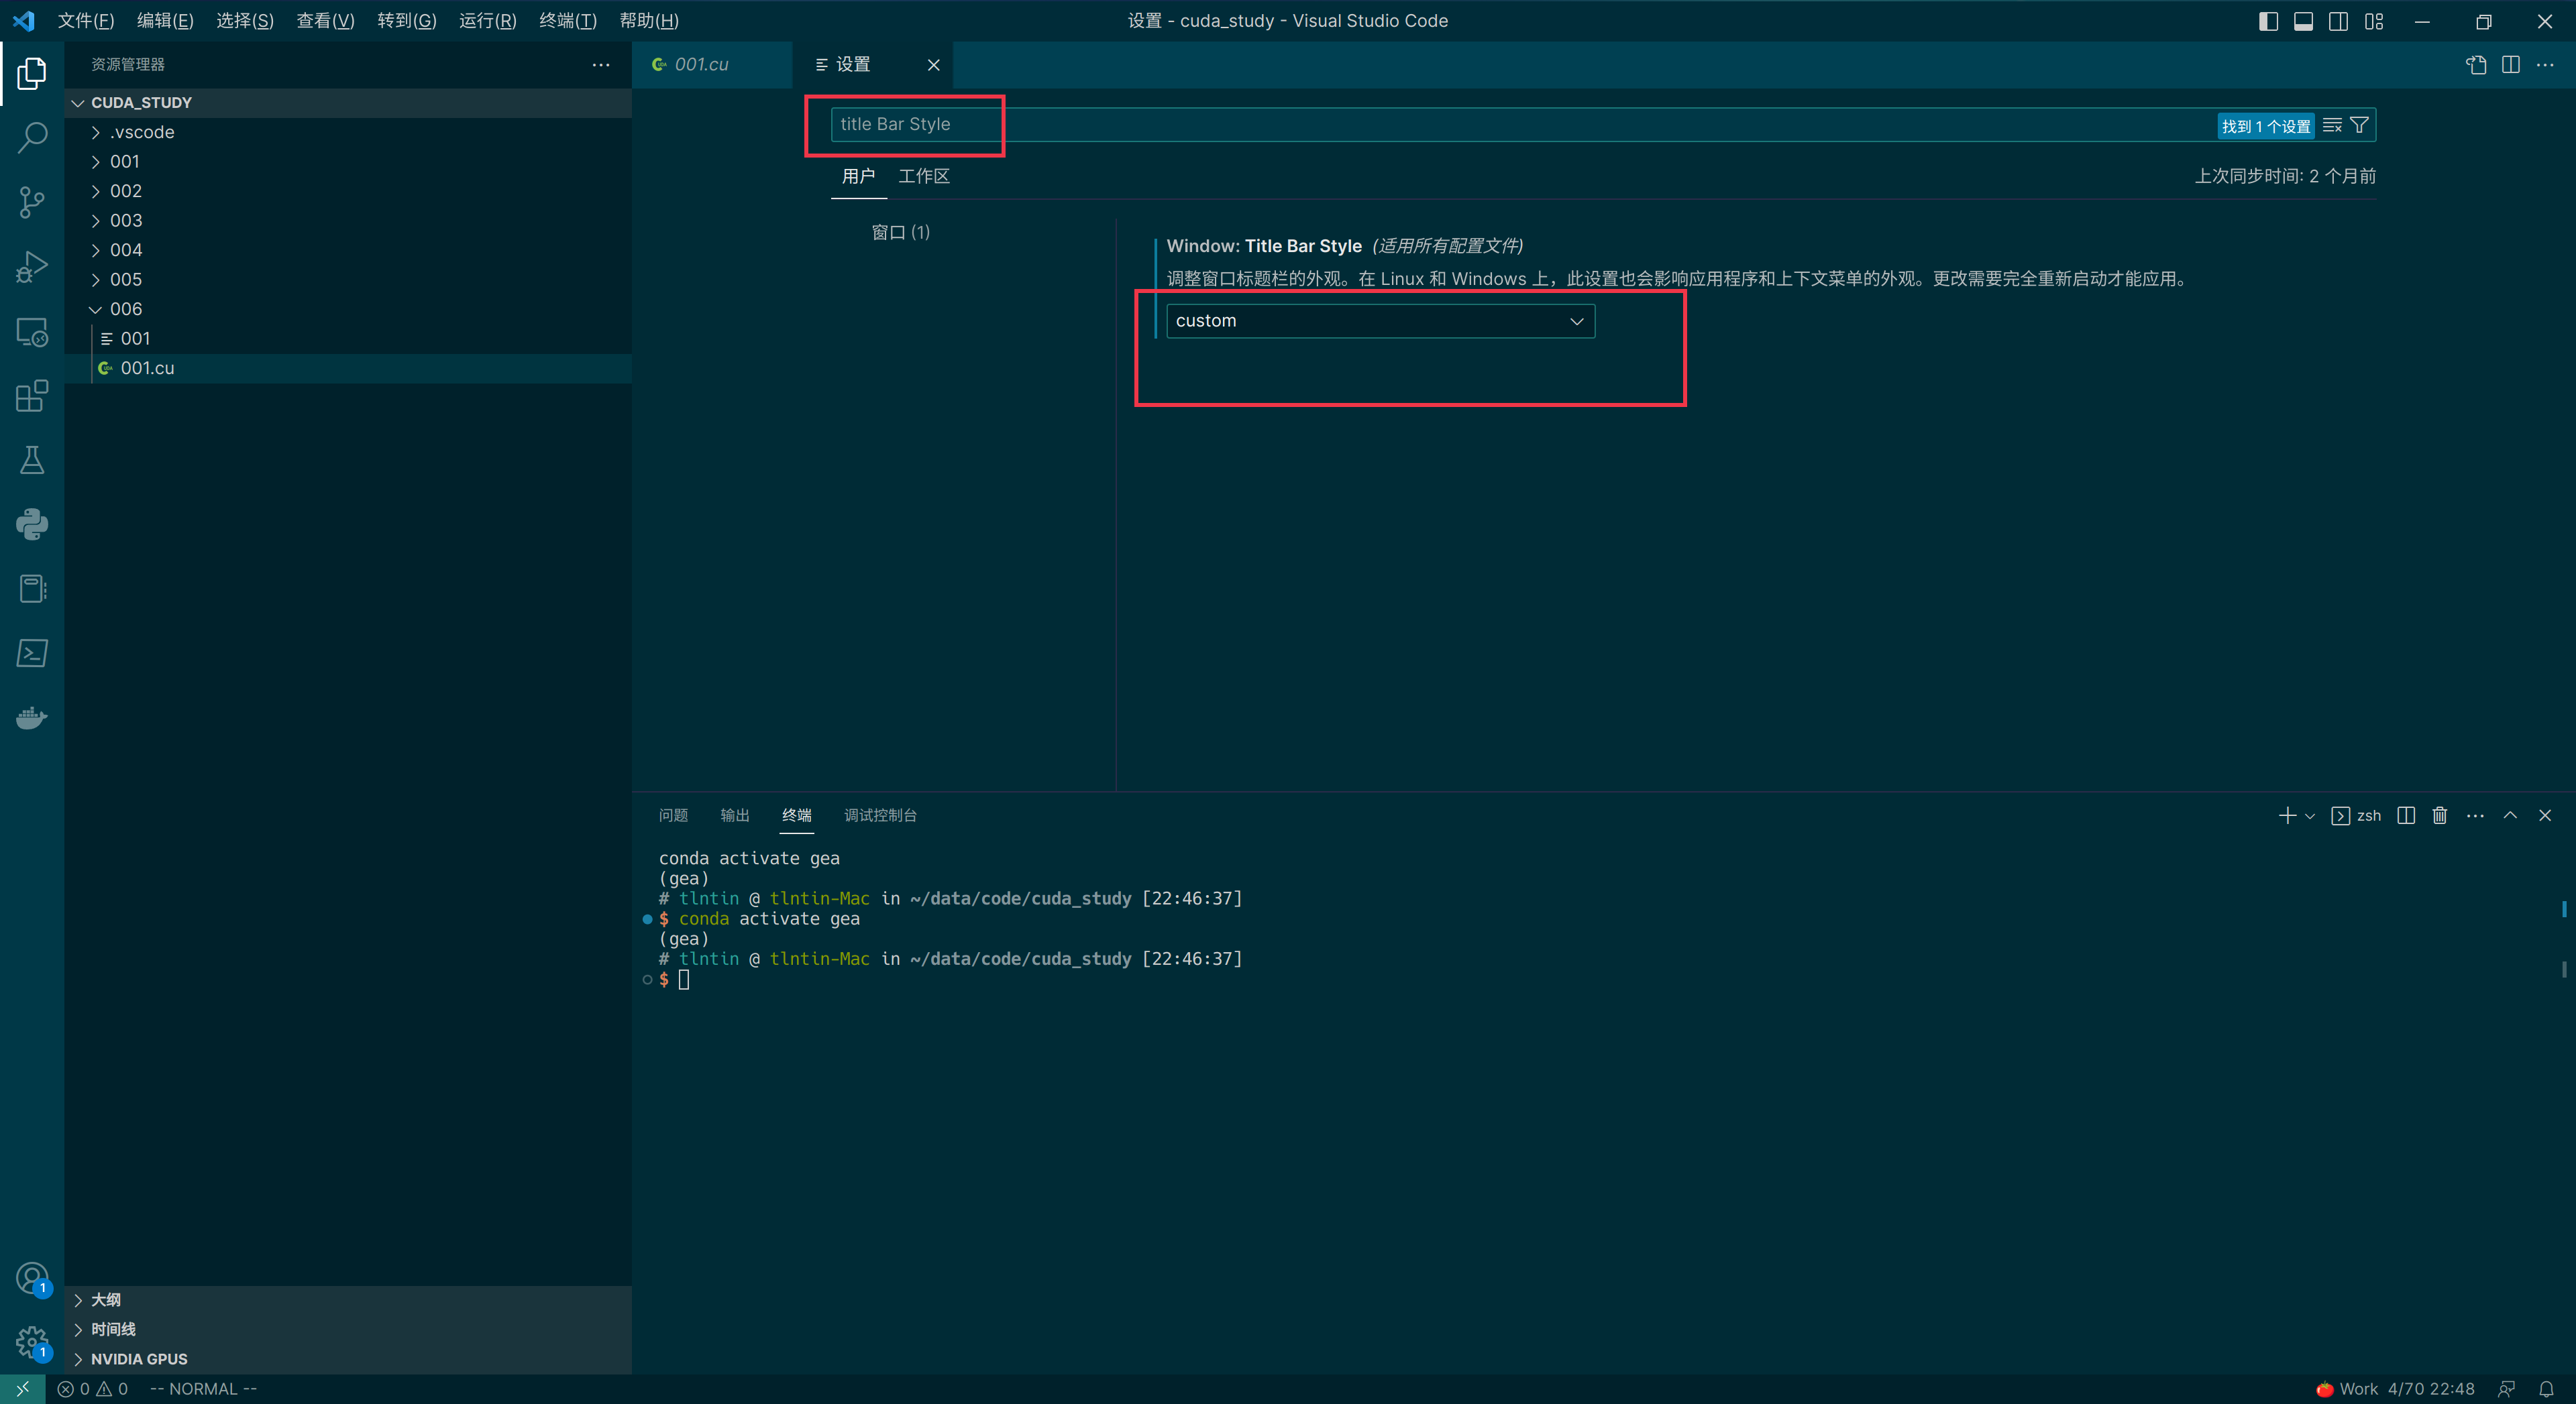This screenshot has height=1404, width=2576.
Task: Click the settings search input field
Action: click(1500, 124)
